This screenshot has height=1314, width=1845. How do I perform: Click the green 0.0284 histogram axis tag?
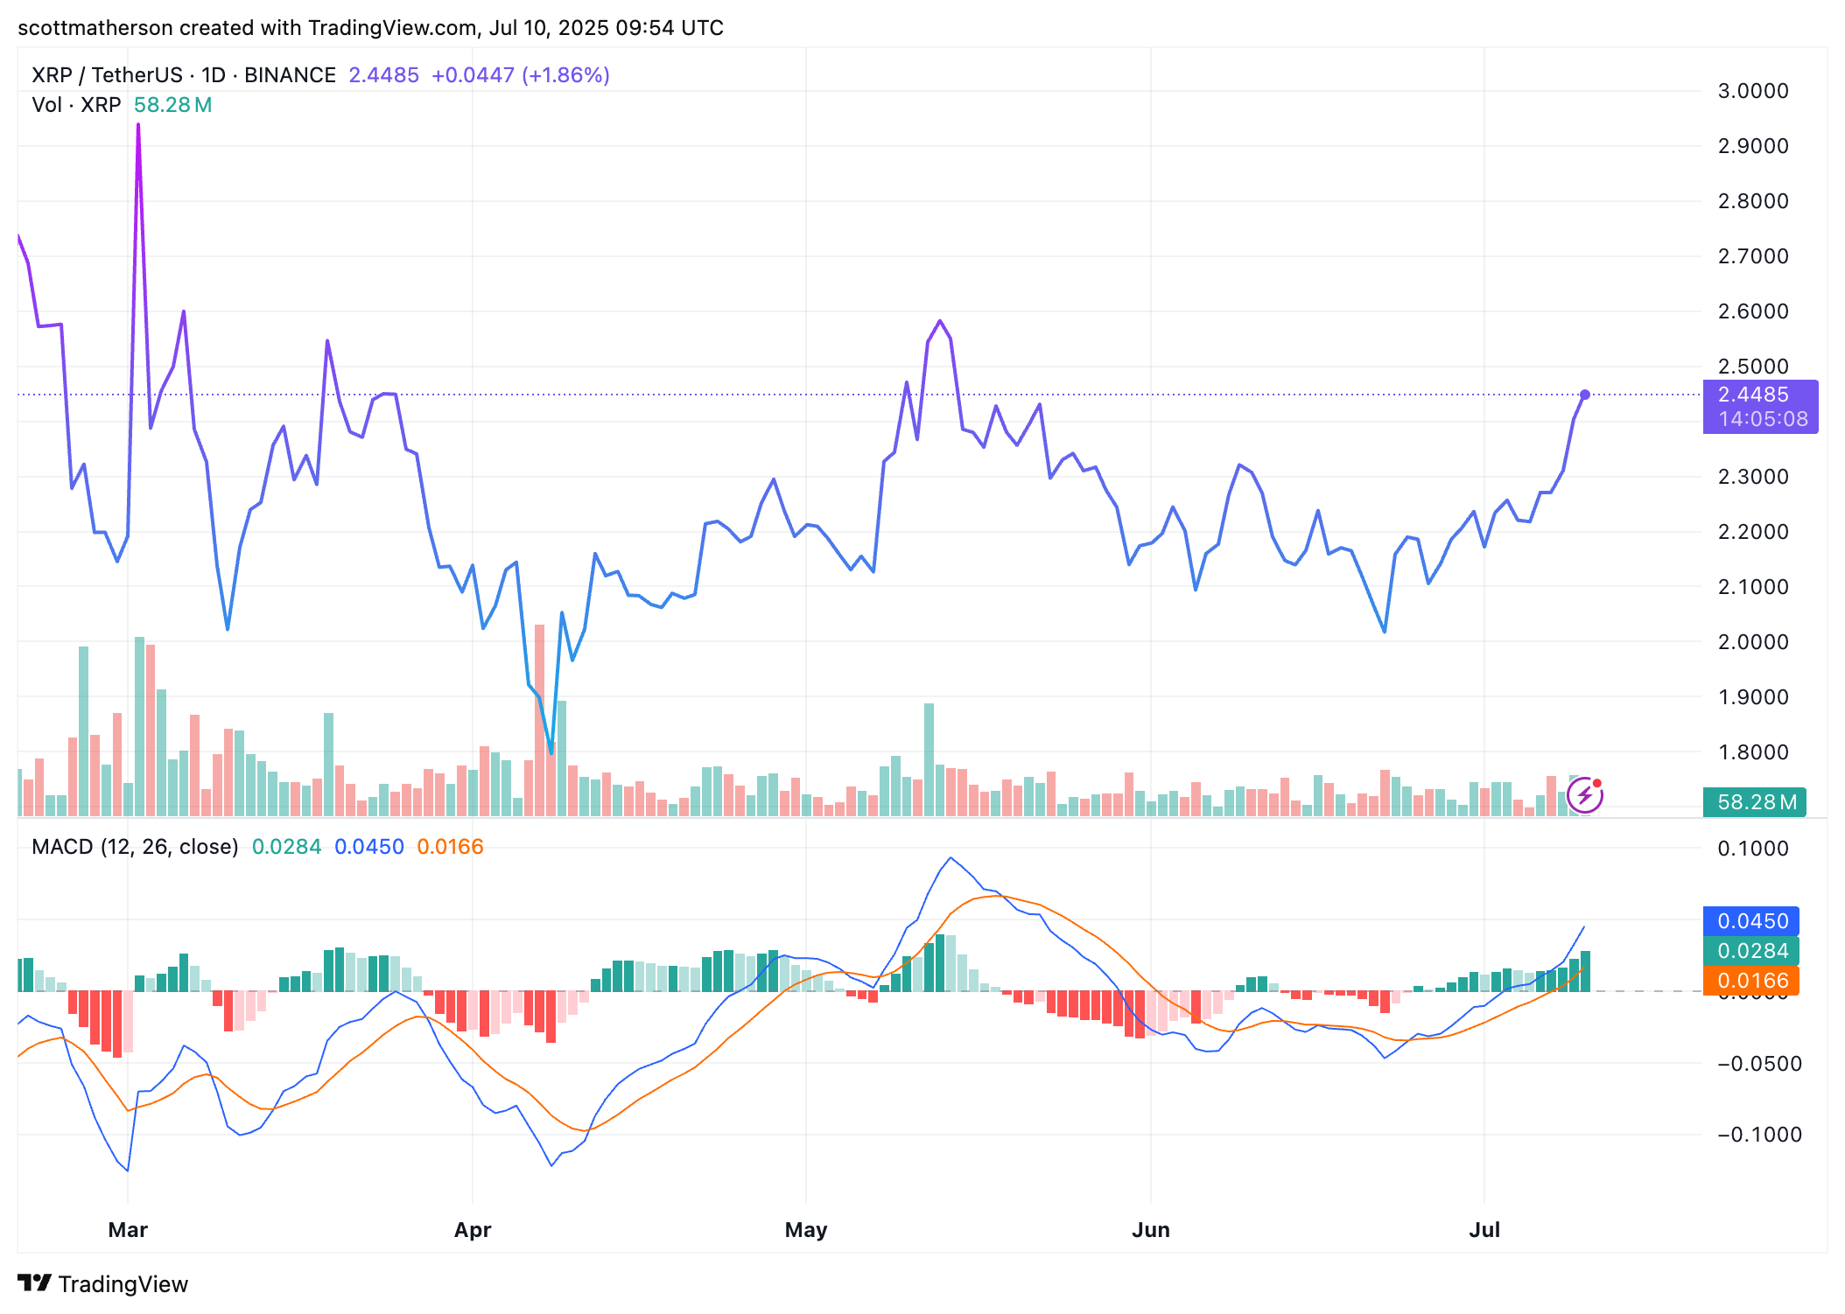(1750, 951)
